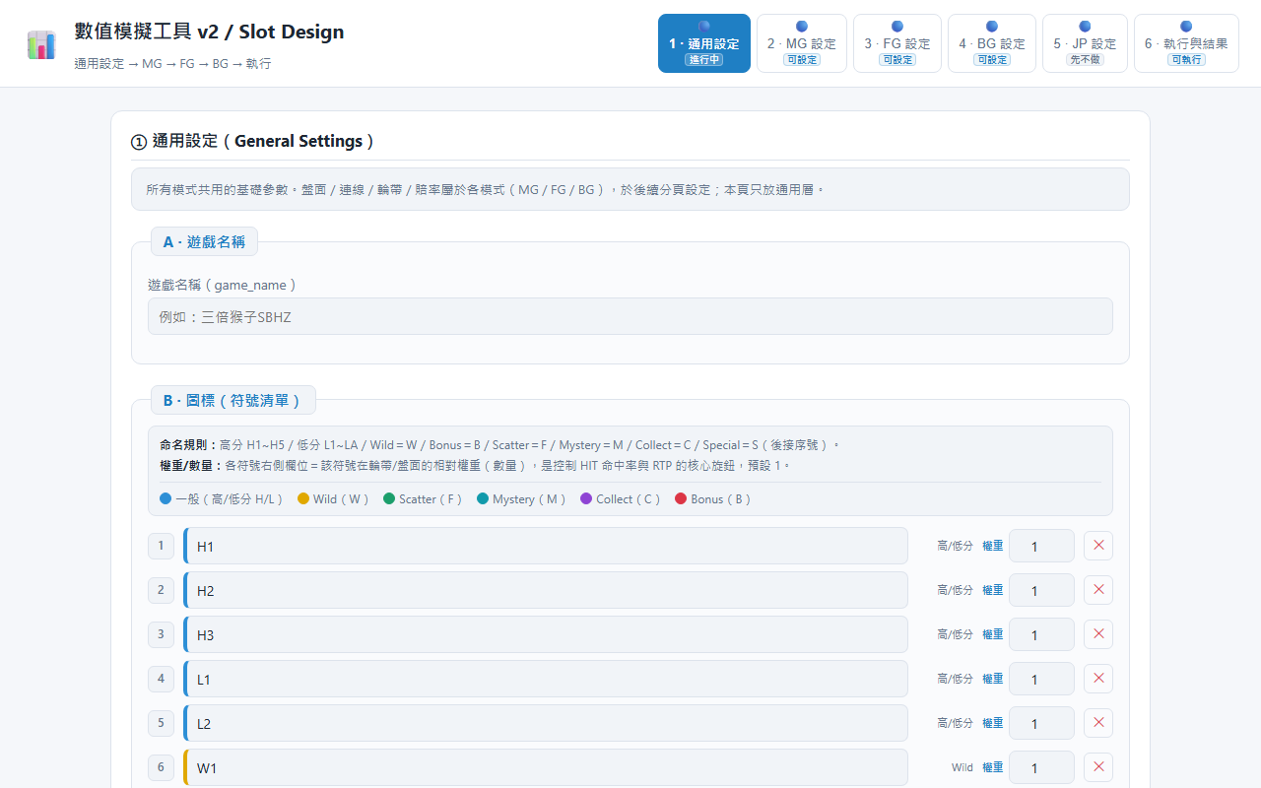The image size is (1261, 788).
Task: Click the A · 遊戲名稱 section heading
Action: [204, 241]
